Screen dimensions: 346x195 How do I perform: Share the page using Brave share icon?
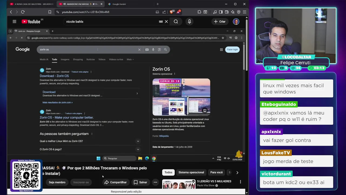[x=164, y=12]
